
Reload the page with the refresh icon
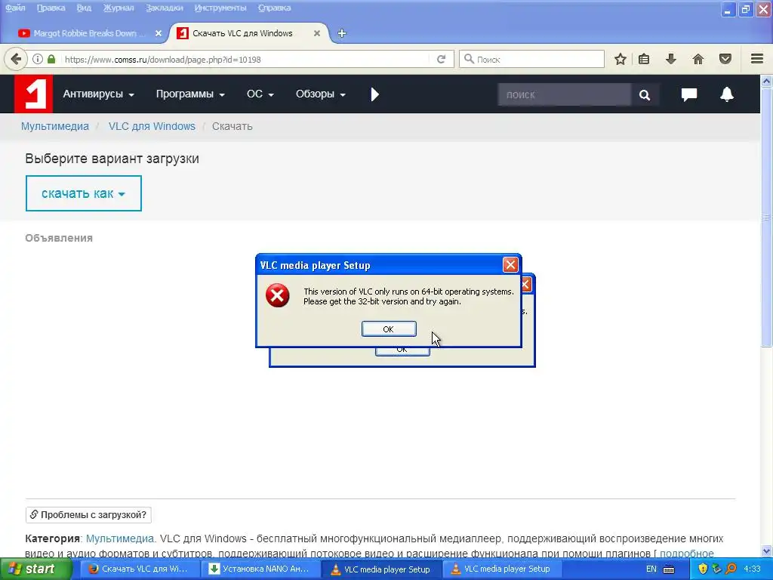[441, 59]
